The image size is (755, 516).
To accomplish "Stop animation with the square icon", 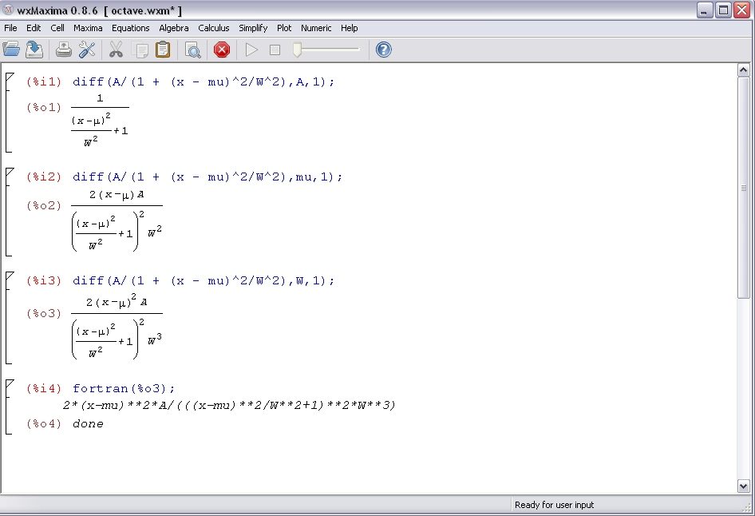I will pyautogui.click(x=275, y=50).
